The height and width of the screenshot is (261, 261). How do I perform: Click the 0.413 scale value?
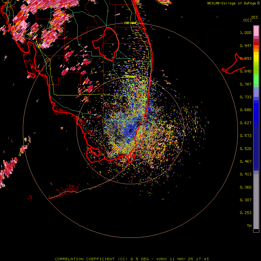point(246,174)
